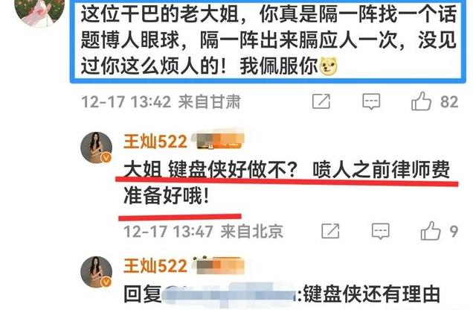Tap the timestamp 12-17 13:47 来自北京

[x=203, y=232]
